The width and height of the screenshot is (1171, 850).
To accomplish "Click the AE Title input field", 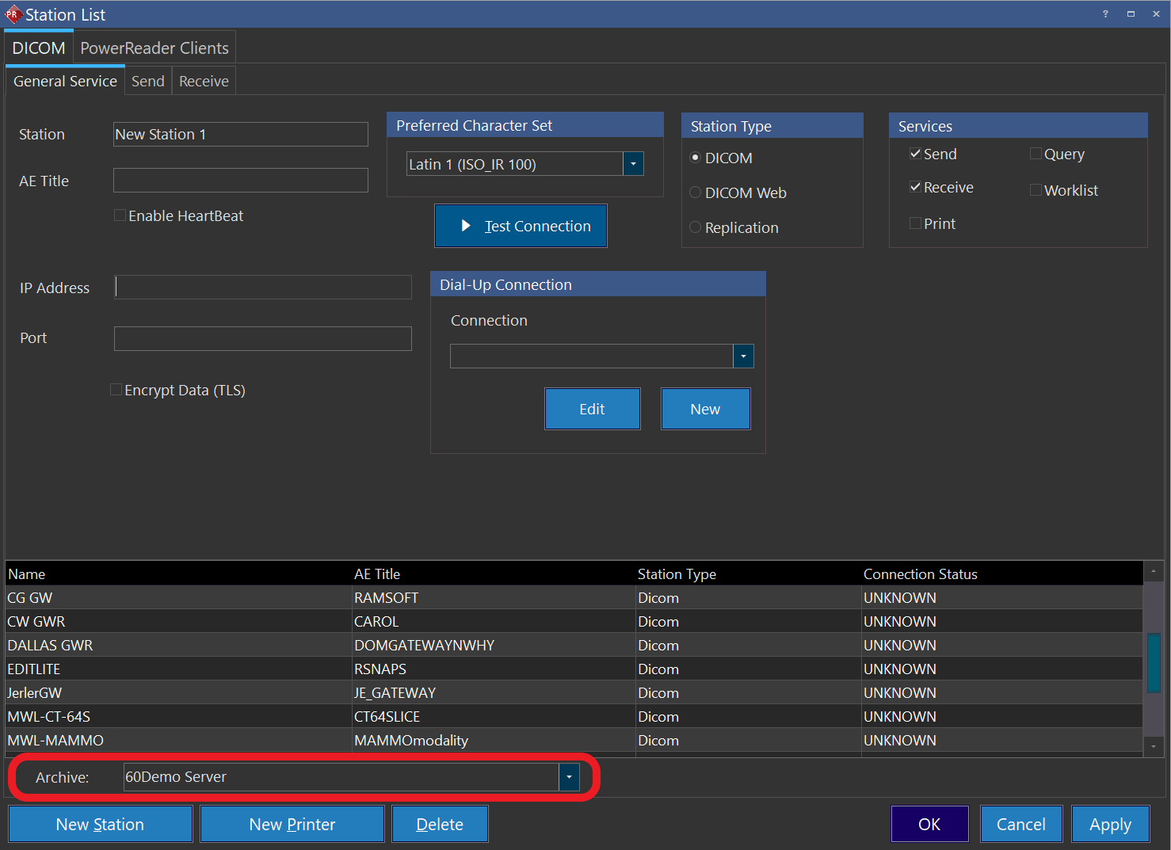I will (x=240, y=180).
